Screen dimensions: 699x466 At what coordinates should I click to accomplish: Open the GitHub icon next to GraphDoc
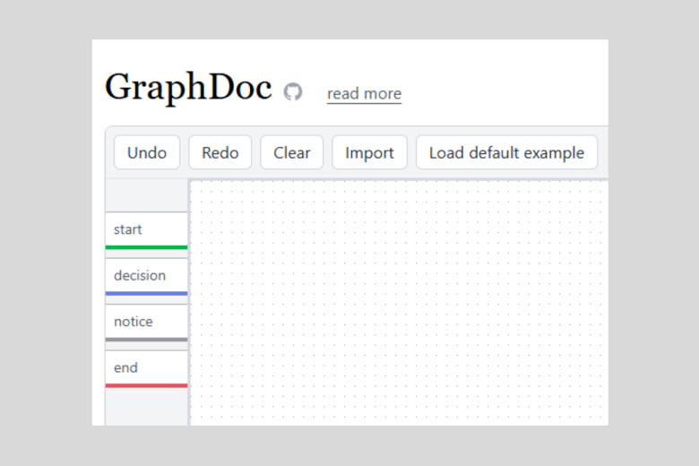(293, 92)
